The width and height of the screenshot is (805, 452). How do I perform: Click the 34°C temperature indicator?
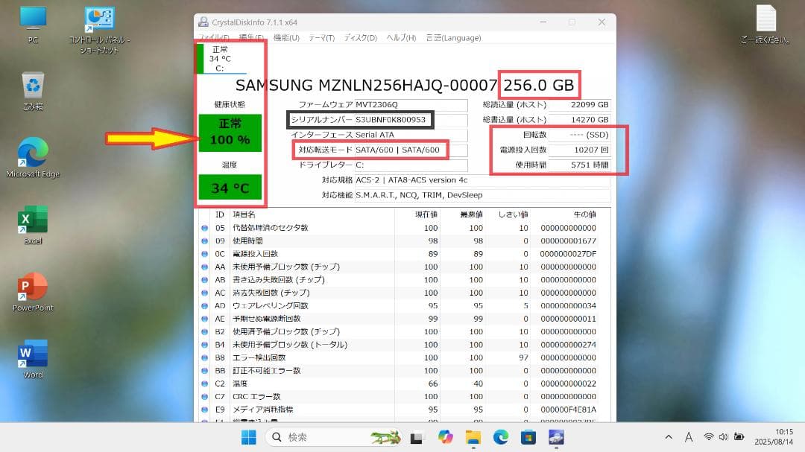pyautogui.click(x=230, y=188)
